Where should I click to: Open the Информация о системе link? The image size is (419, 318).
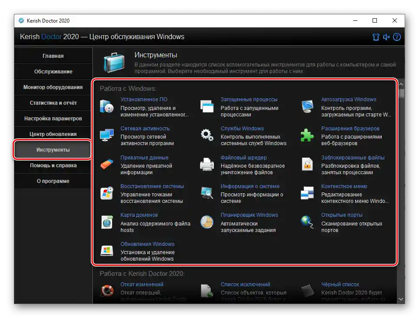pyautogui.click(x=250, y=186)
